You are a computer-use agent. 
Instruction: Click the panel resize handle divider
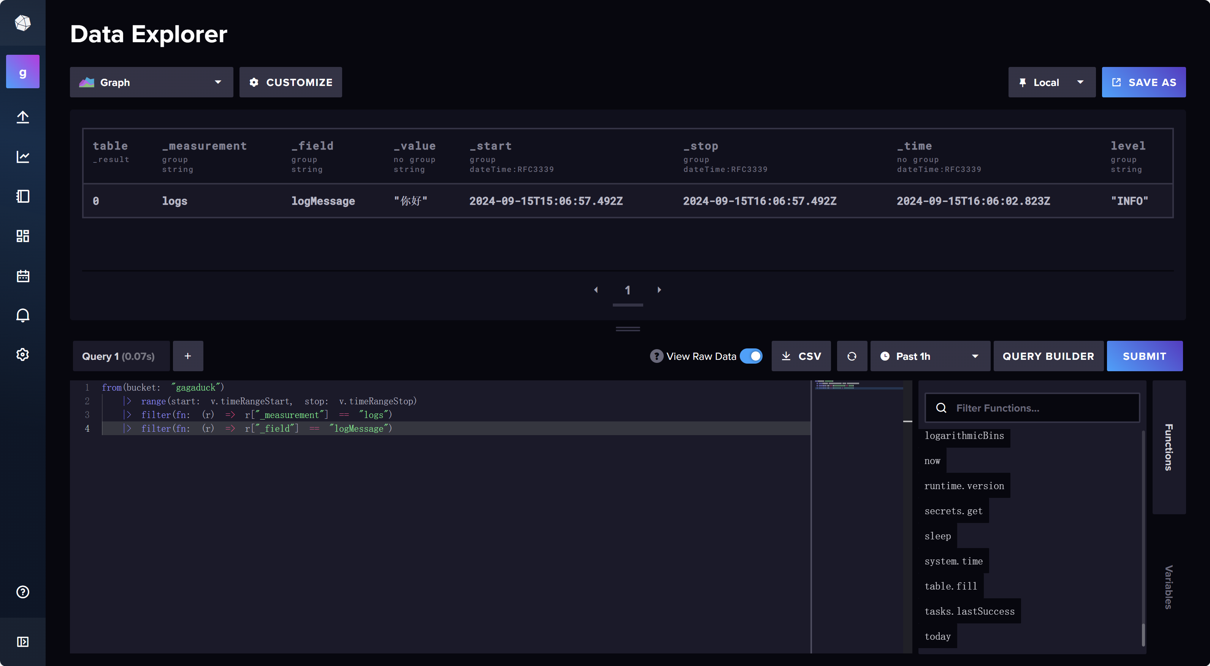click(x=628, y=329)
